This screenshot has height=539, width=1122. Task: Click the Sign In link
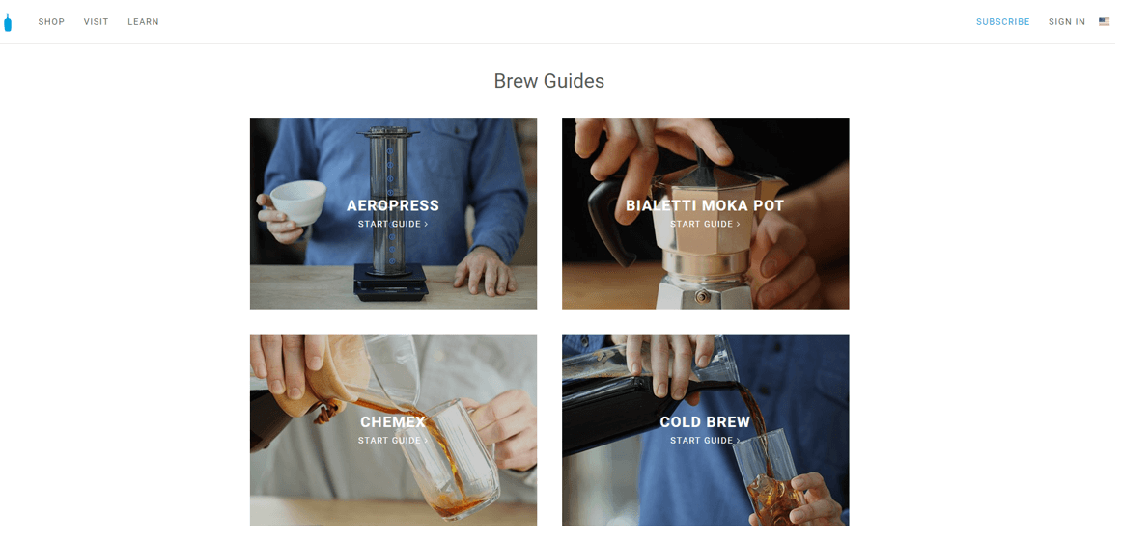(1067, 22)
